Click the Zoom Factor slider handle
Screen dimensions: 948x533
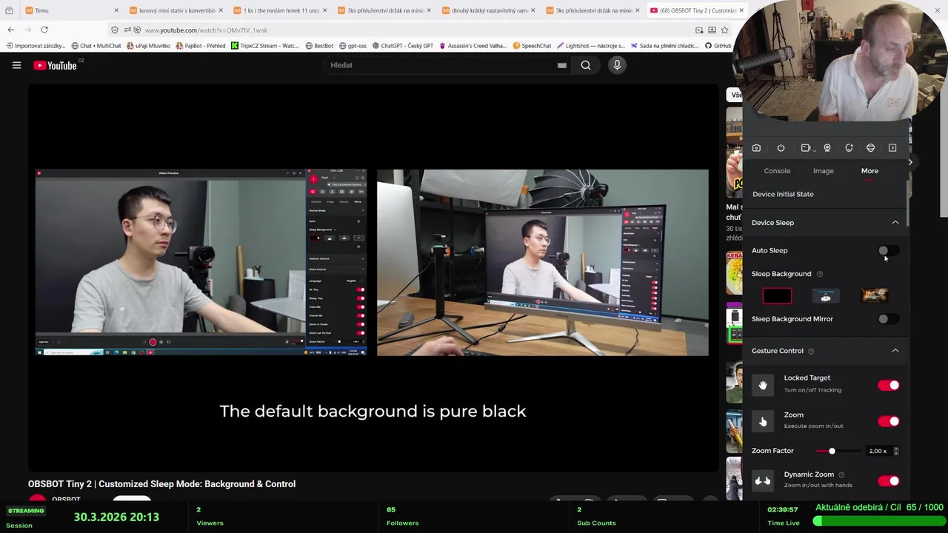tap(832, 451)
